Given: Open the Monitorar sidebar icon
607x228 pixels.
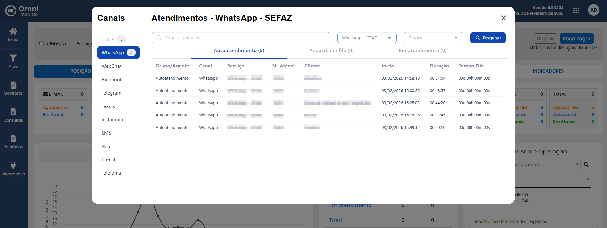Looking at the screenshot, I should pyautogui.click(x=13, y=85).
